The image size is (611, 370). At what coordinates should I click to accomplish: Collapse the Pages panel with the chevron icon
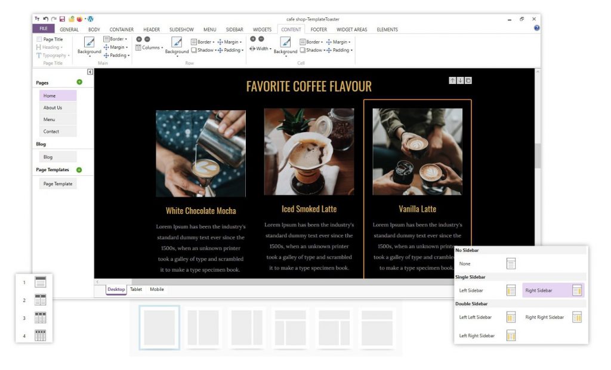tap(90, 71)
